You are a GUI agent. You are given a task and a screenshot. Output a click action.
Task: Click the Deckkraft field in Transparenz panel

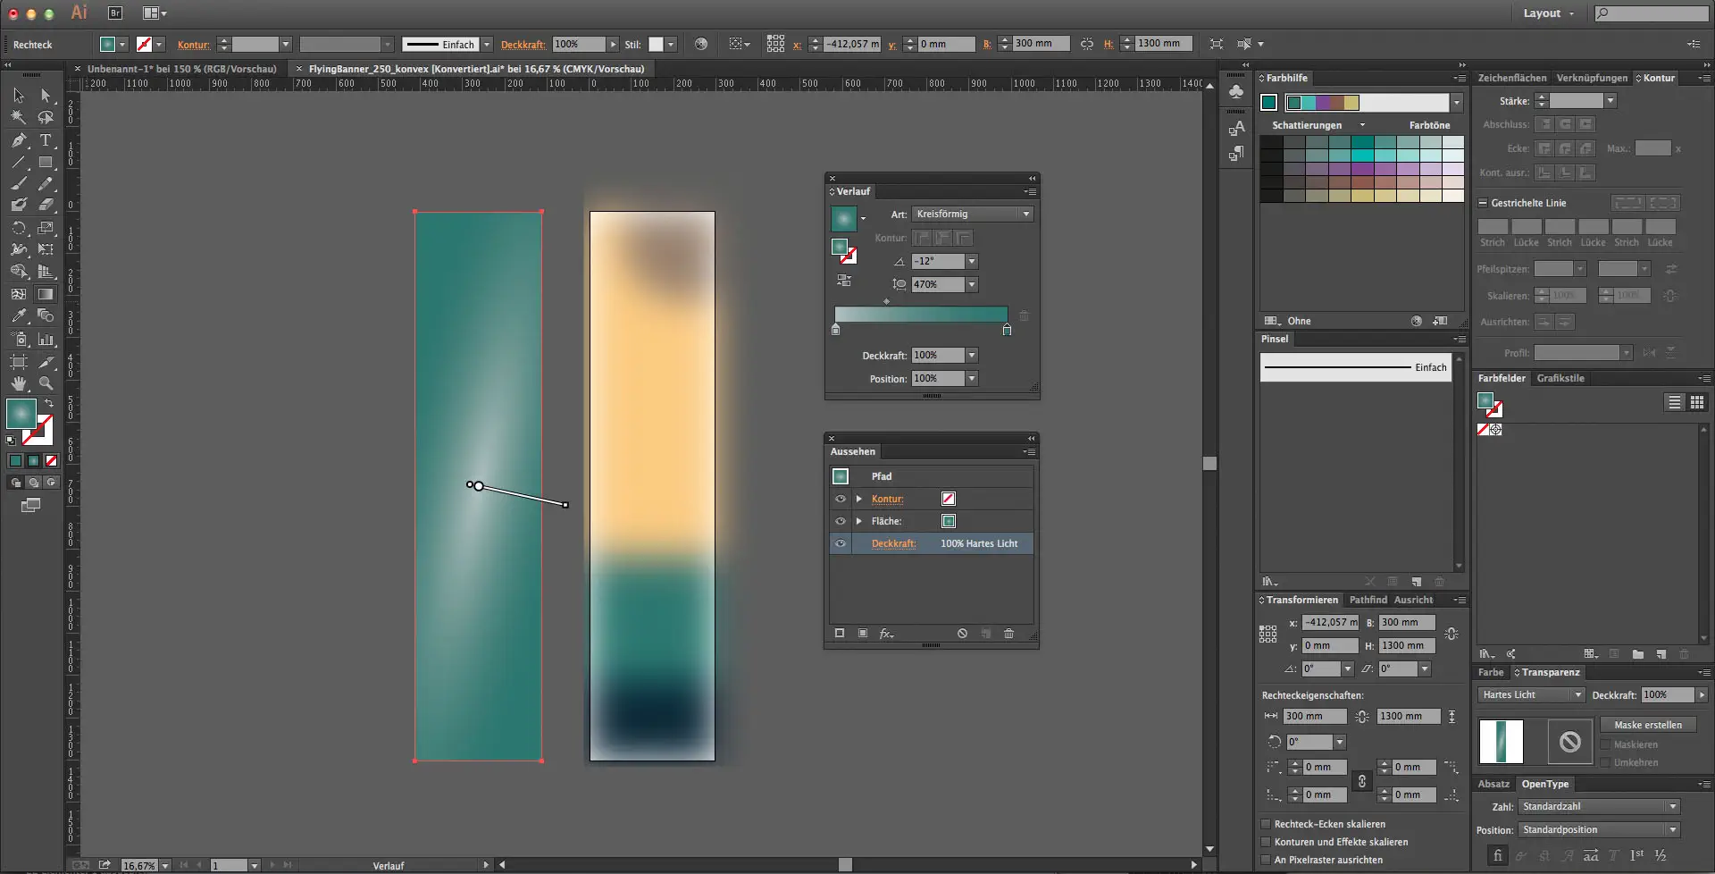(x=1667, y=695)
